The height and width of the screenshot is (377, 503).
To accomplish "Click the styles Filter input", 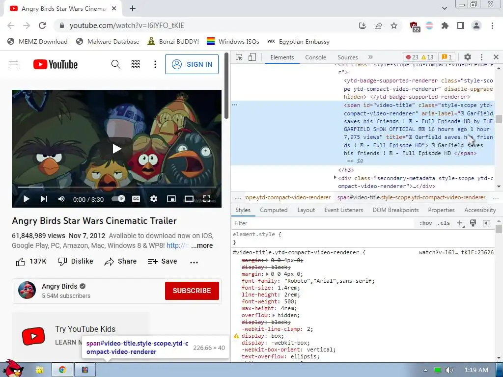I will (323, 223).
